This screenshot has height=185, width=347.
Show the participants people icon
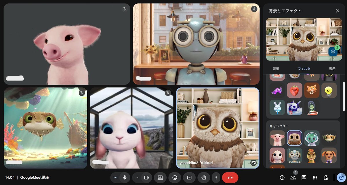click(293, 178)
